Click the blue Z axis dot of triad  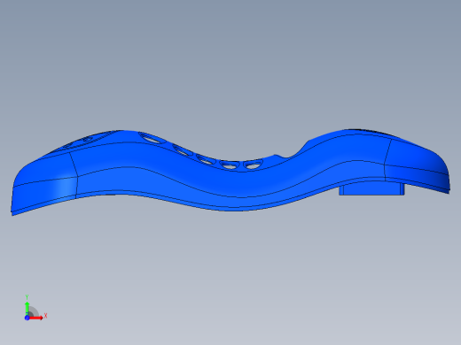coord(27,318)
